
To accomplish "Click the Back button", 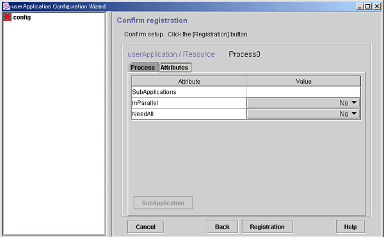I will click(x=222, y=227).
